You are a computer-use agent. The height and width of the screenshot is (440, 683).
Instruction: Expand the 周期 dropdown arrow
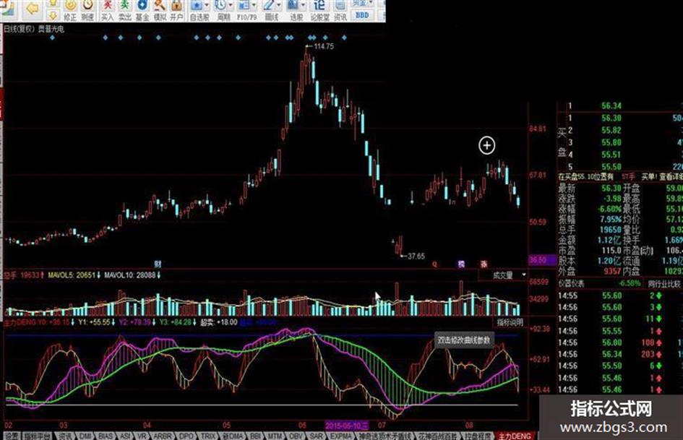[231, 6]
